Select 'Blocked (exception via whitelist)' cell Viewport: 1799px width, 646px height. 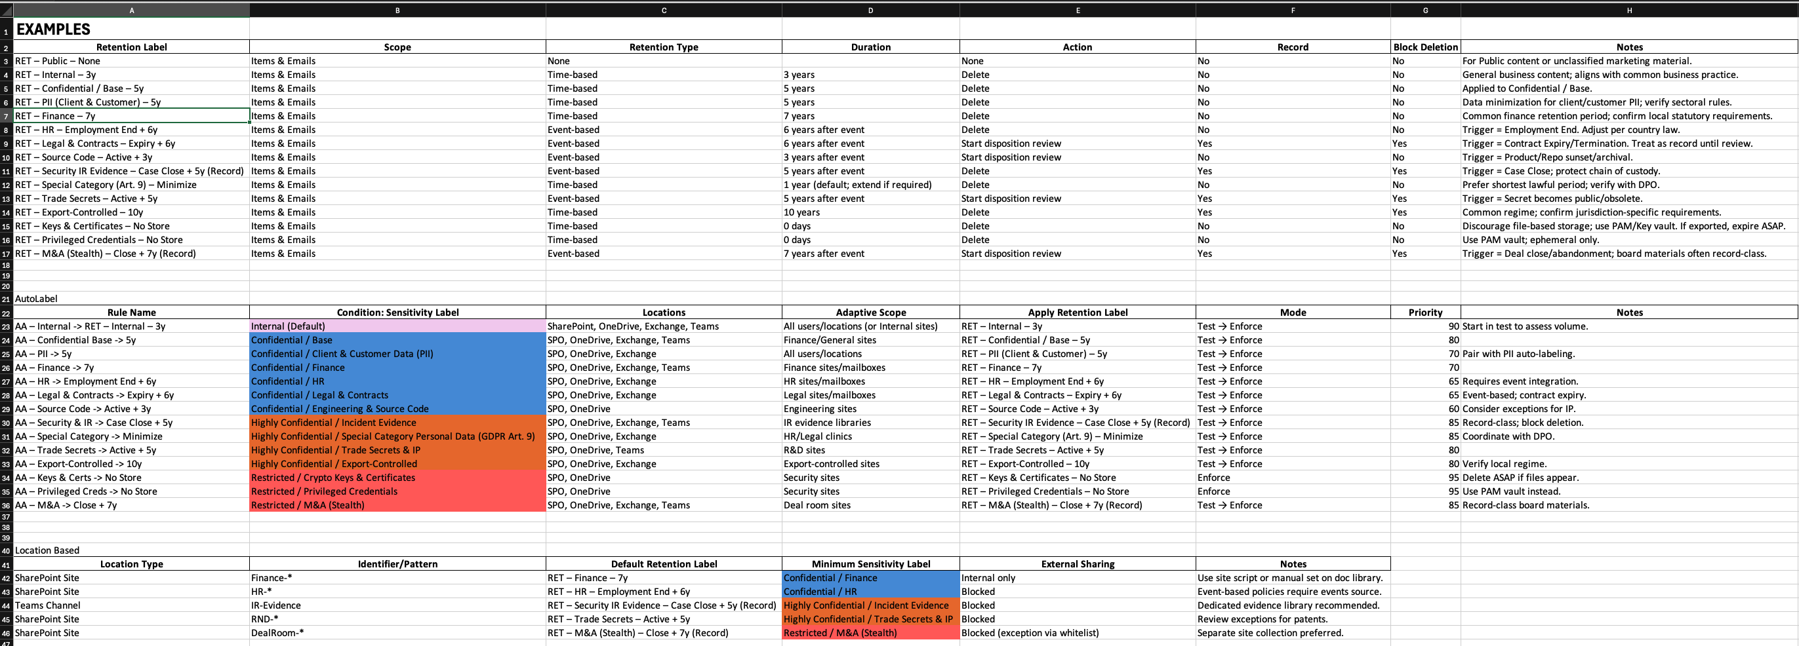(x=1077, y=633)
